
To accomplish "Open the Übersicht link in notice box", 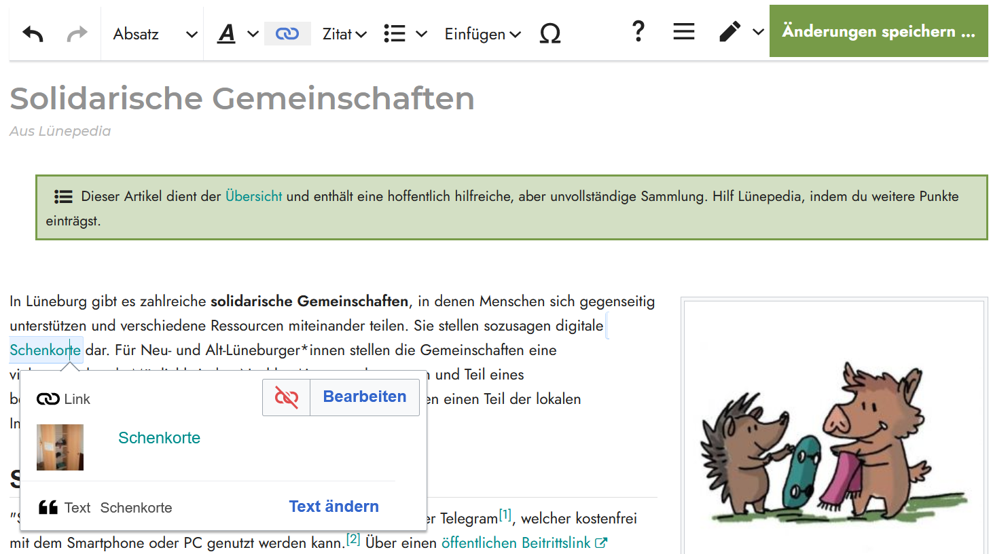I will click(253, 196).
